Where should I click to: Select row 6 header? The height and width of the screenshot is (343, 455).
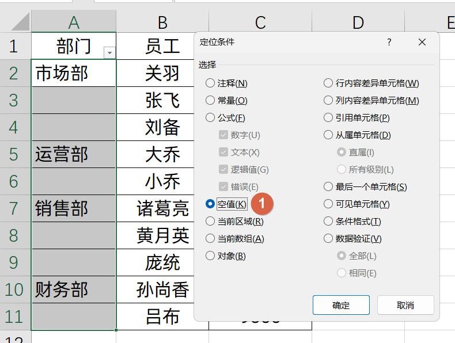tap(15, 181)
